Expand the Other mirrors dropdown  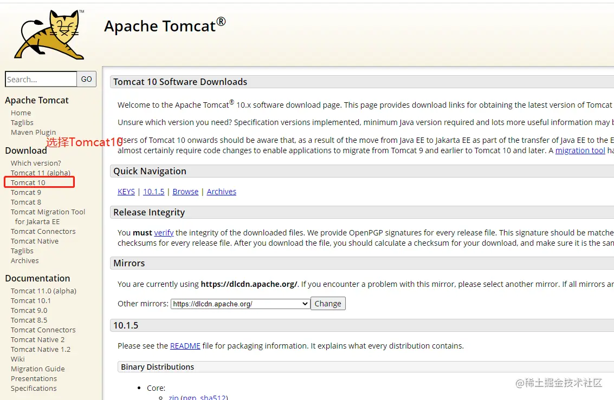(x=241, y=304)
